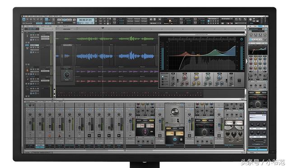The image size is (289, 168).
Task: Rewind transport to start
Action: 59,20
